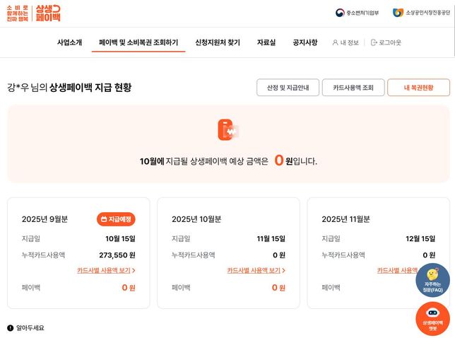This screenshot has width=455, height=338.
Task: Launch the 상생페이백 챗봇 chat button
Action: tap(432, 318)
